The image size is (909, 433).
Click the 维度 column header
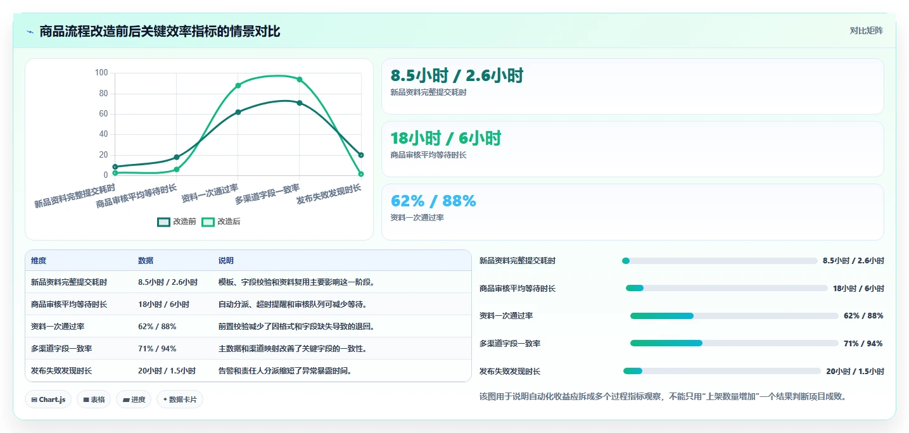(x=39, y=261)
